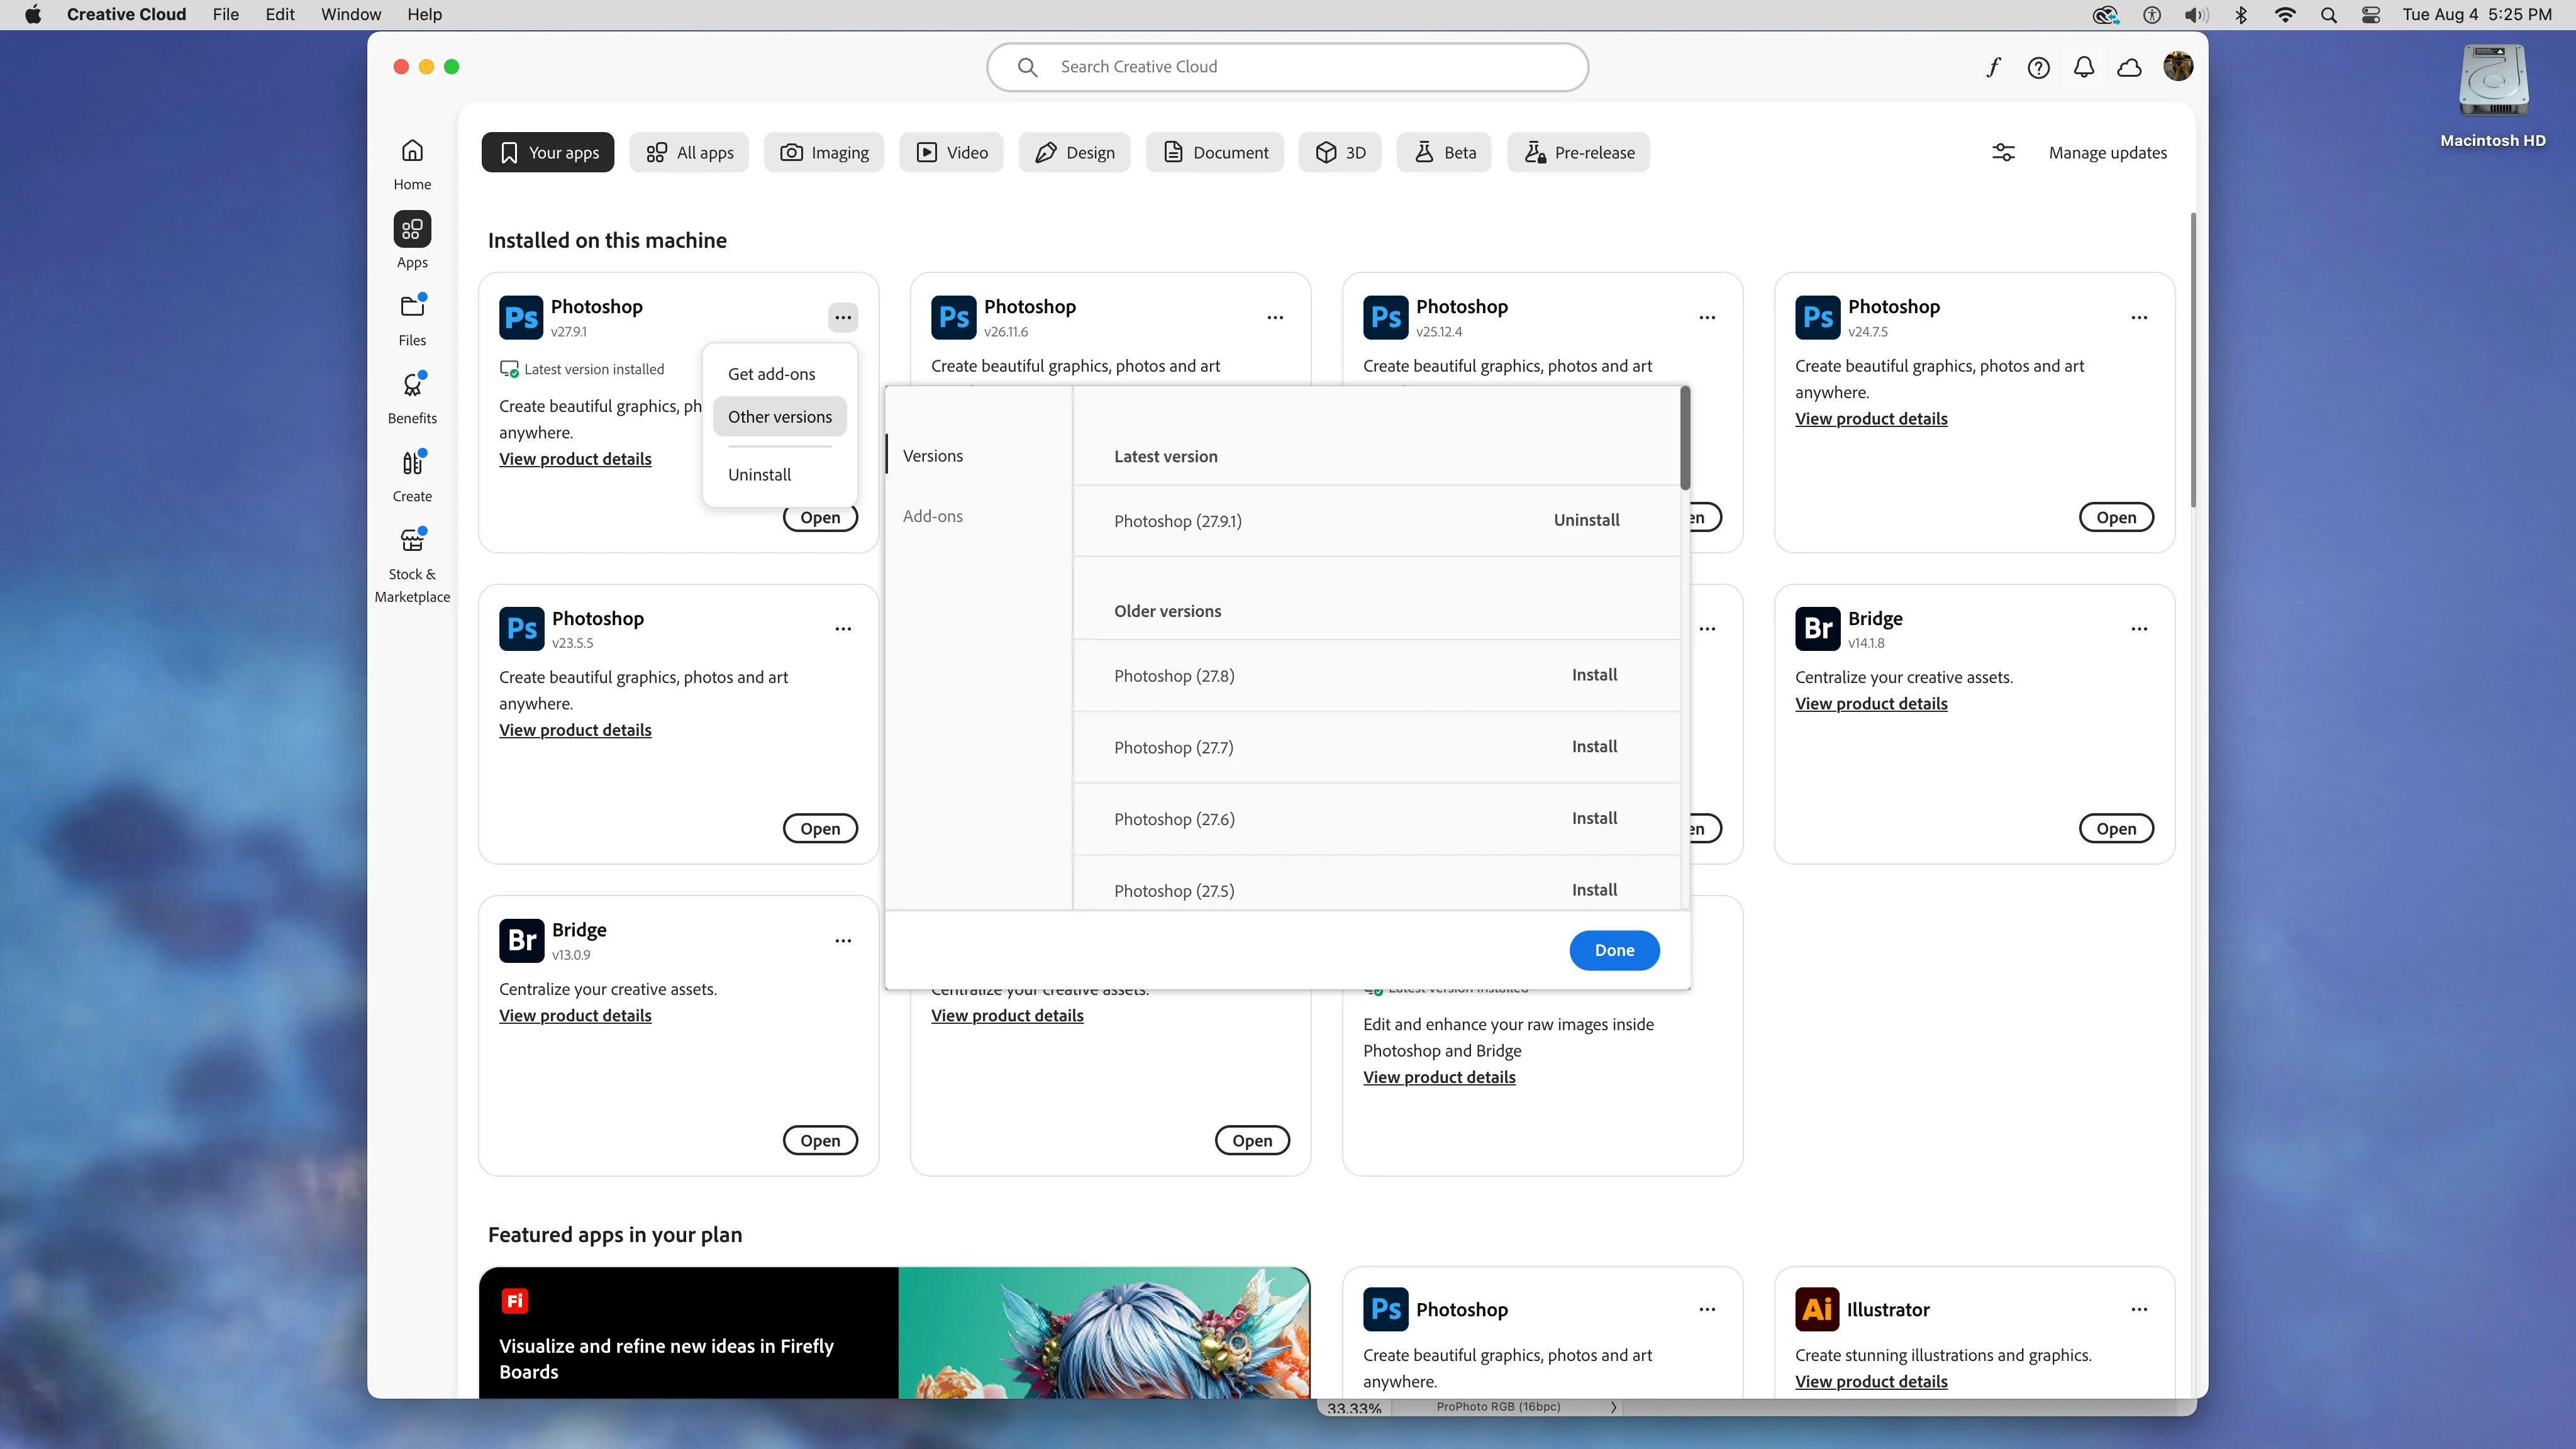Choose Get add-ons from the menu
The height and width of the screenshot is (1449, 2576).
click(780, 374)
